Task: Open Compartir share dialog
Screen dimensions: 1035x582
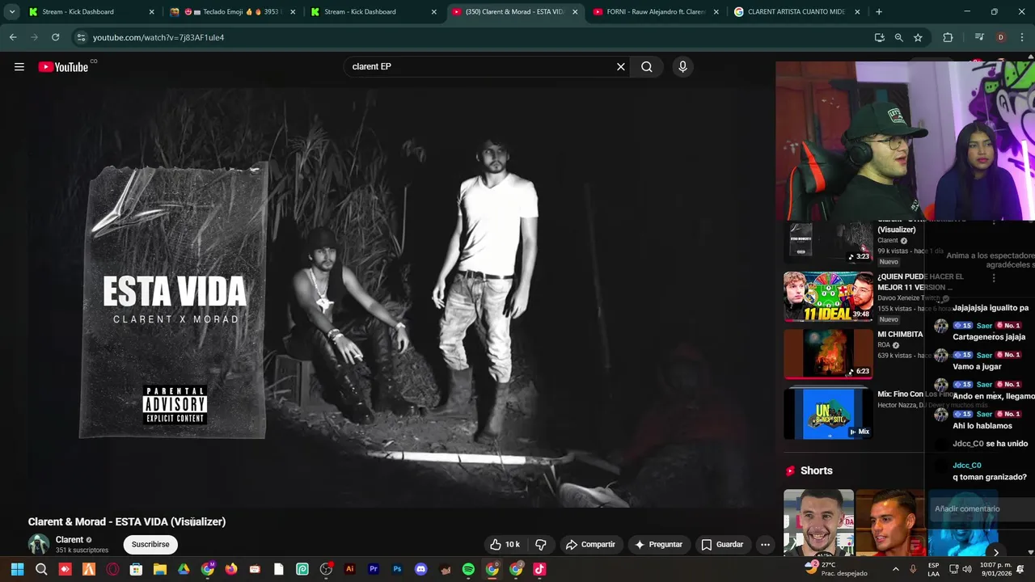Action: click(x=590, y=545)
